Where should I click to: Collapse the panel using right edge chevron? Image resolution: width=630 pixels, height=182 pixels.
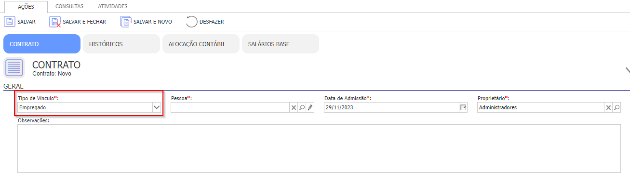click(x=627, y=71)
